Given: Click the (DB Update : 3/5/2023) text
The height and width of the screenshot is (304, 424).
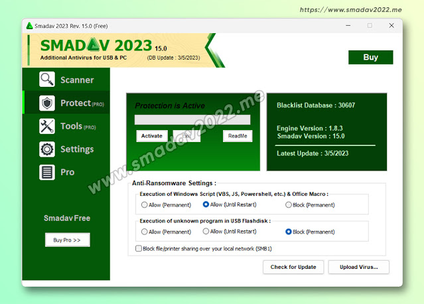Looking at the screenshot, I should click(x=174, y=58).
